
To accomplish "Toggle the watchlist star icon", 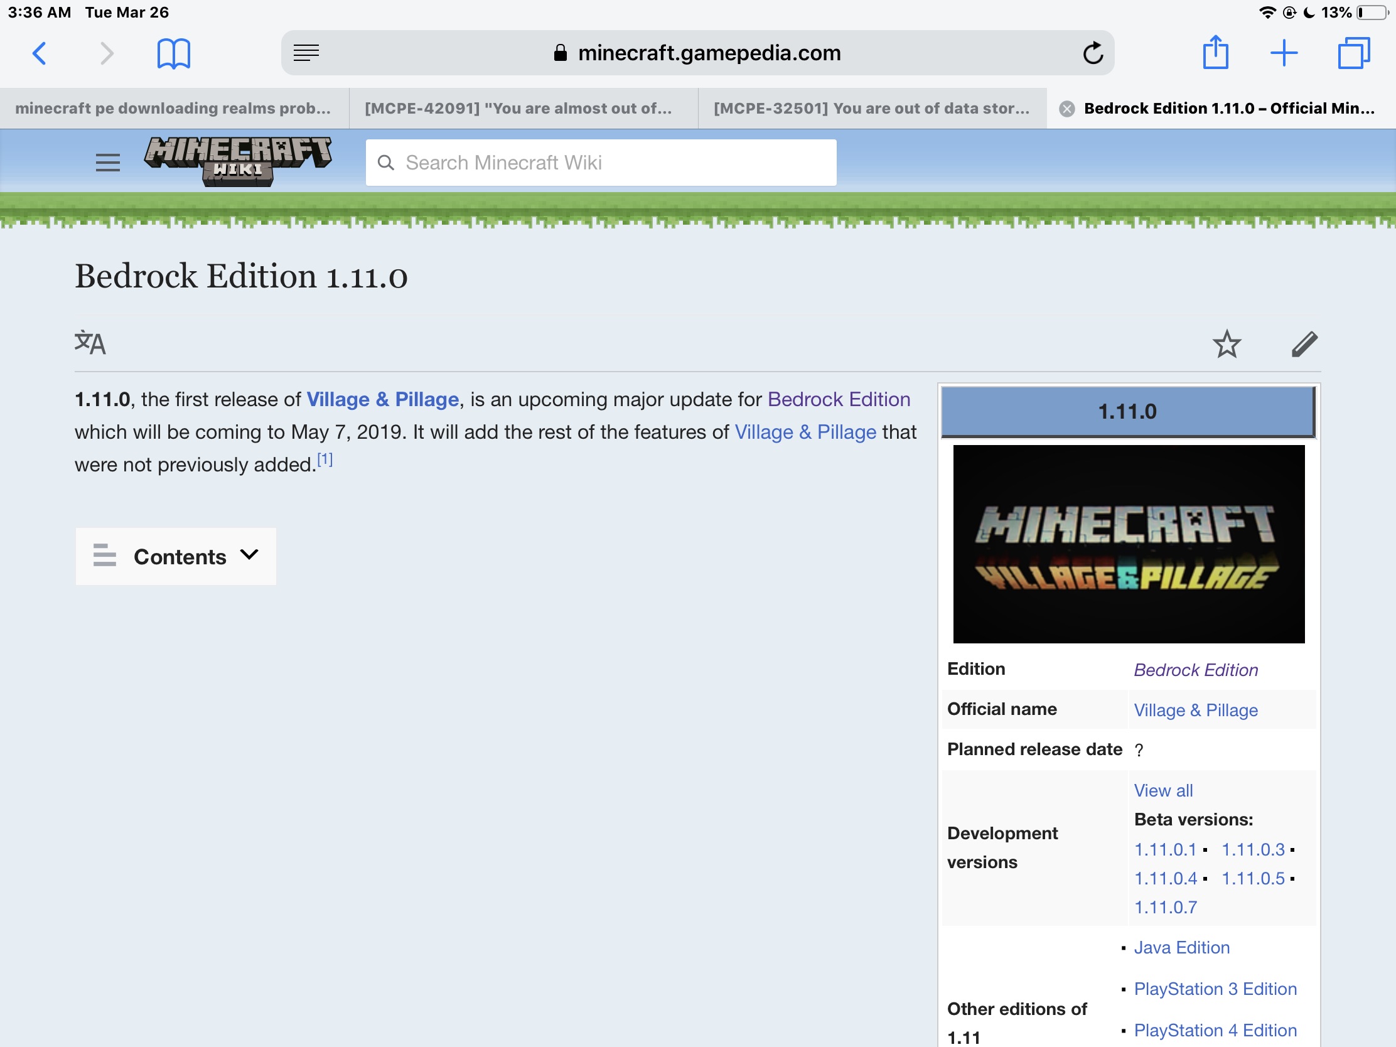I will click(1227, 344).
